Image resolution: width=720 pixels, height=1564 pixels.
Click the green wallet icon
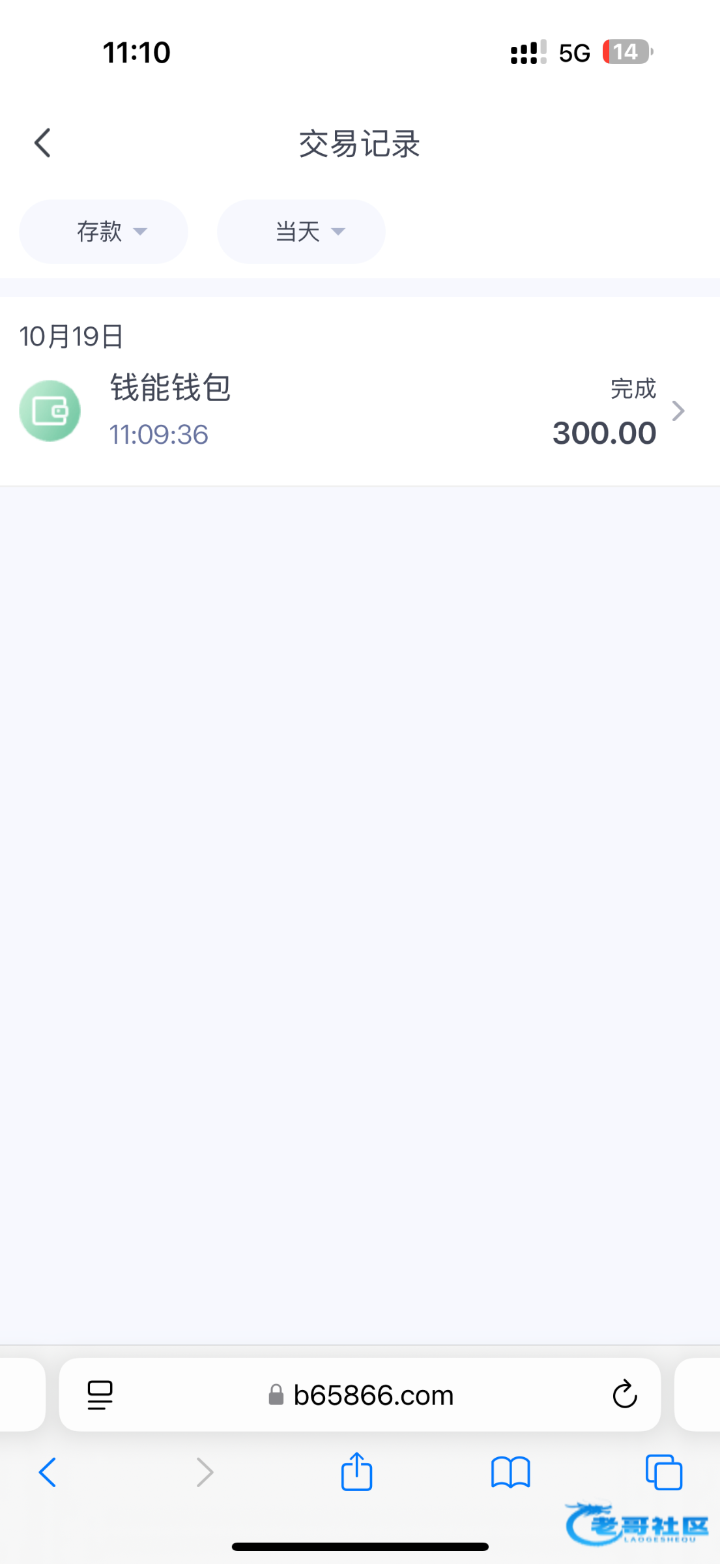[50, 411]
